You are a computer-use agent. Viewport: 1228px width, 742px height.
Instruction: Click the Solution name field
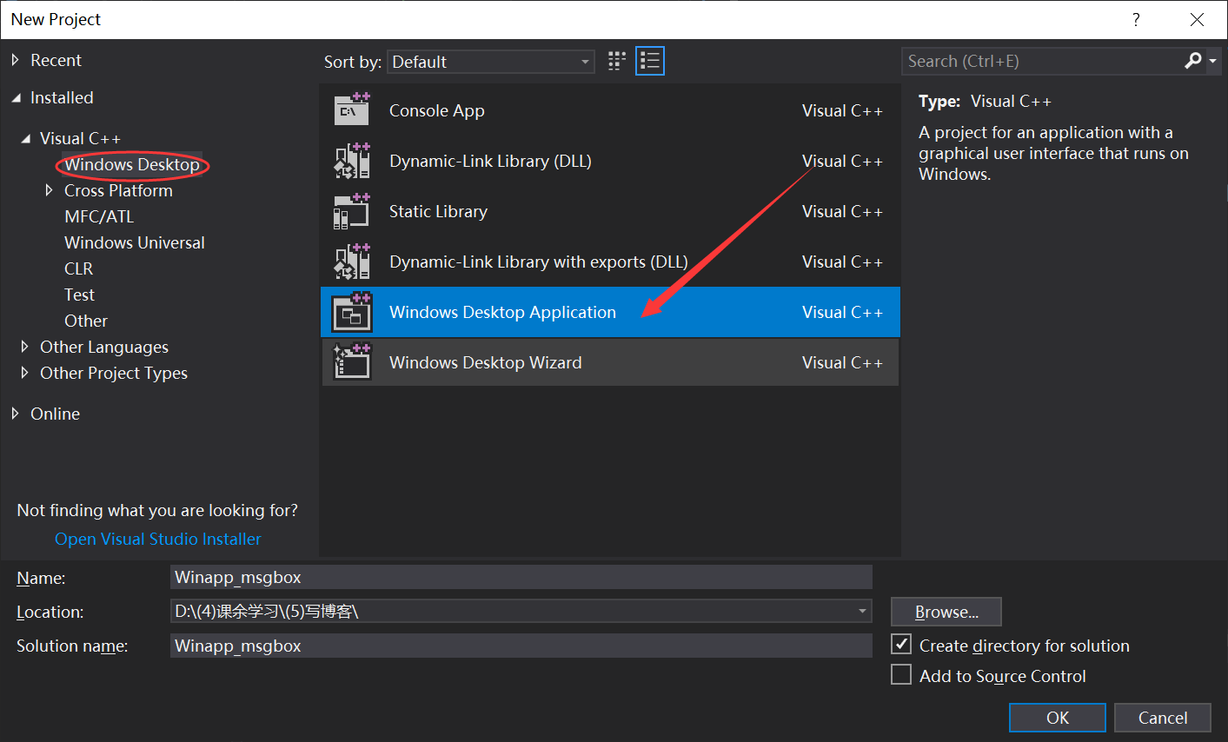coord(521,646)
